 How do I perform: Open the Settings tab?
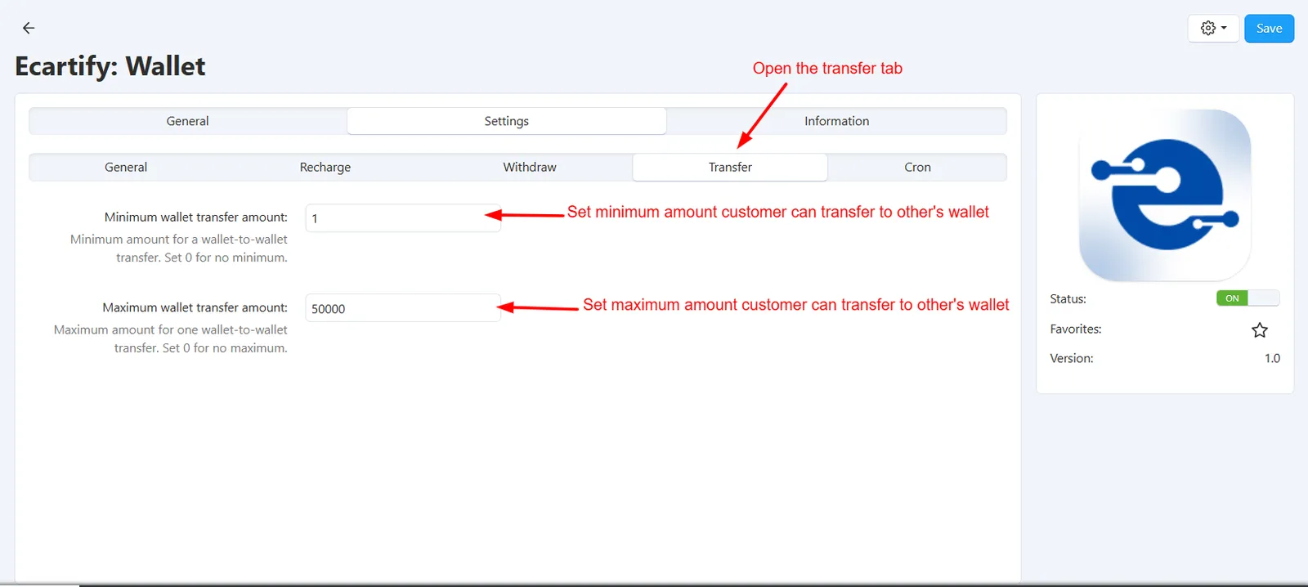(506, 121)
